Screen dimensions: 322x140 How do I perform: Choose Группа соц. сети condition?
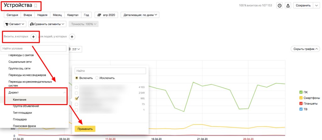point(19,68)
